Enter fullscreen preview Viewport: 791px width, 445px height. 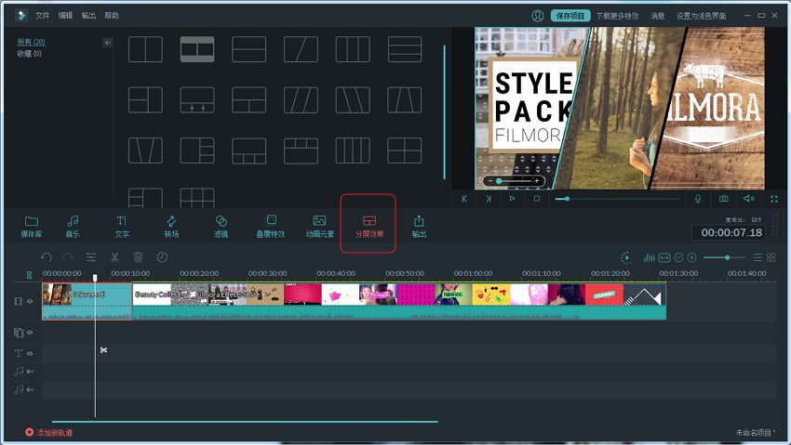(x=774, y=200)
